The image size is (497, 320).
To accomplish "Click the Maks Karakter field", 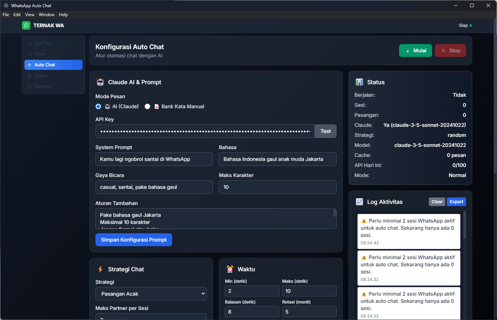I will click(278, 187).
